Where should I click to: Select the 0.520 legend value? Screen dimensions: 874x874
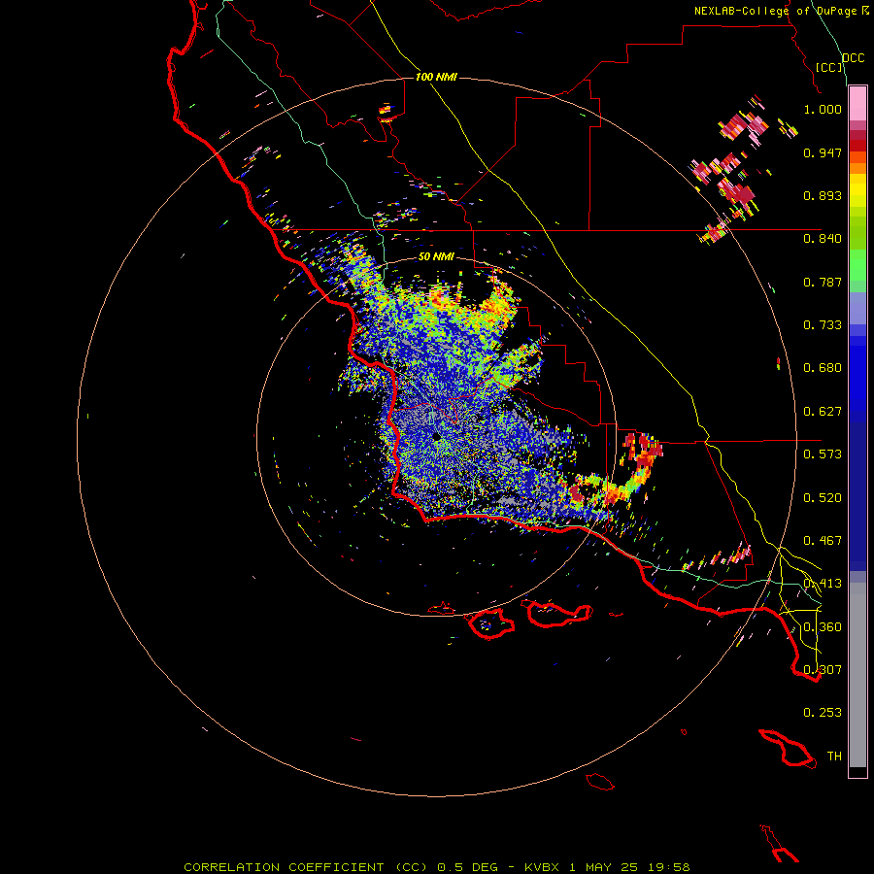click(x=823, y=498)
